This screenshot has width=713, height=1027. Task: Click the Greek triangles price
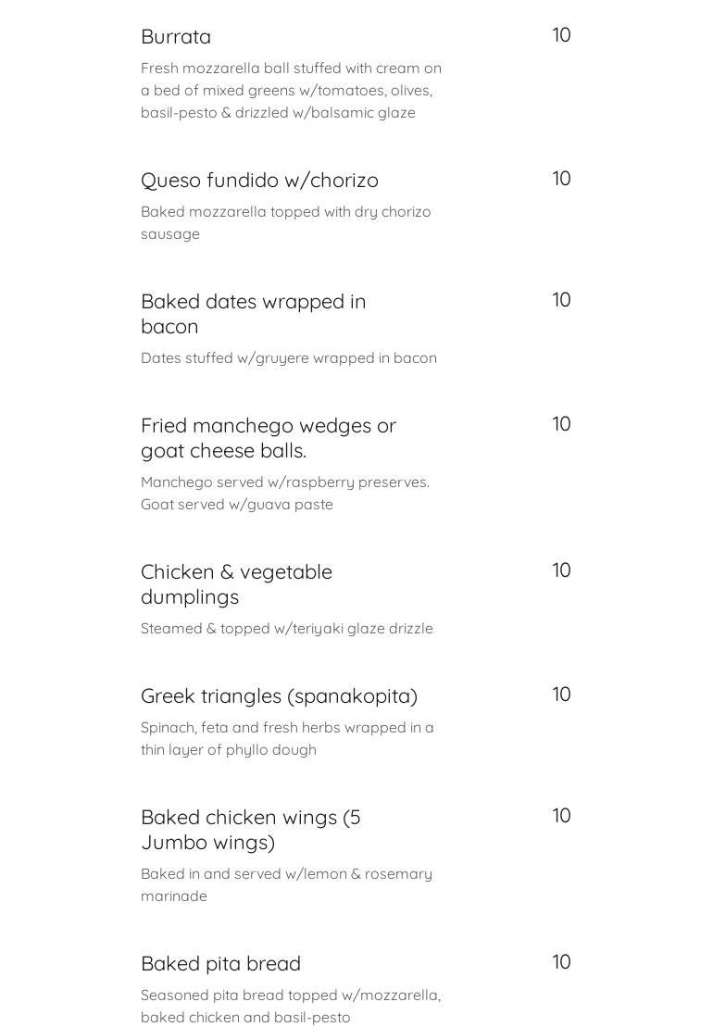point(561,695)
